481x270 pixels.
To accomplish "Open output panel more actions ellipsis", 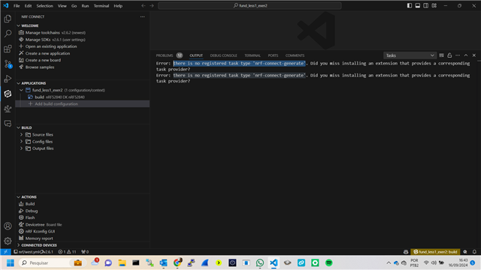I will pyautogui.click(x=458, y=55).
